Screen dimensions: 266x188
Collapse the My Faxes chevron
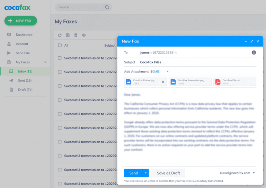[45, 62]
